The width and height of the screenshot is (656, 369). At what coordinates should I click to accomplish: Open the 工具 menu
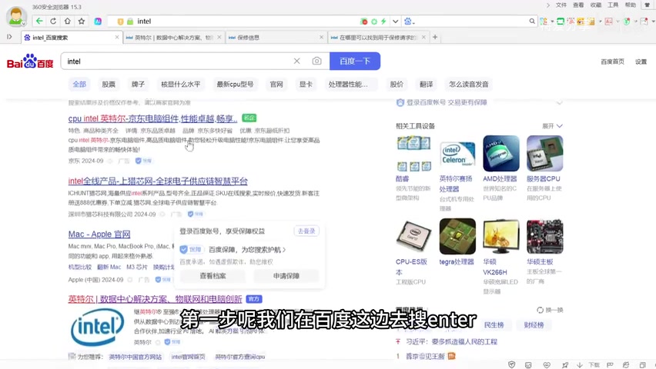coord(613,5)
